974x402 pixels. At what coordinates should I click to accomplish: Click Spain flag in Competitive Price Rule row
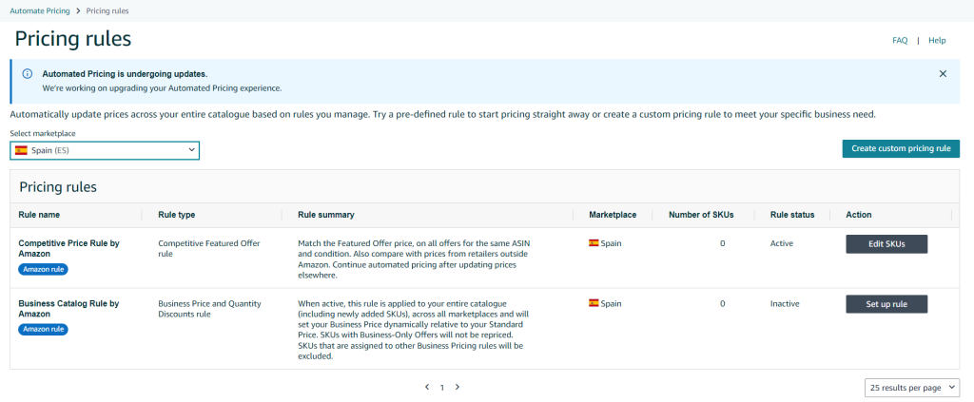594,243
